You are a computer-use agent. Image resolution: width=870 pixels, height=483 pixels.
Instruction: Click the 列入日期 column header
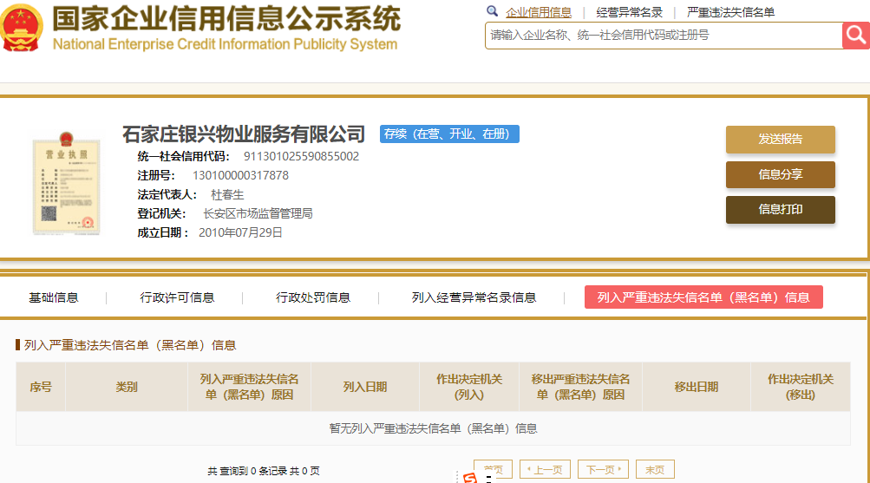point(364,387)
